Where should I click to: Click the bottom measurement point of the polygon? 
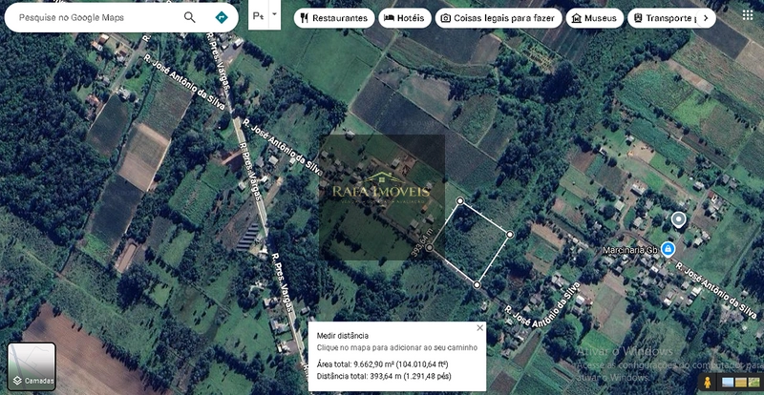tap(477, 285)
